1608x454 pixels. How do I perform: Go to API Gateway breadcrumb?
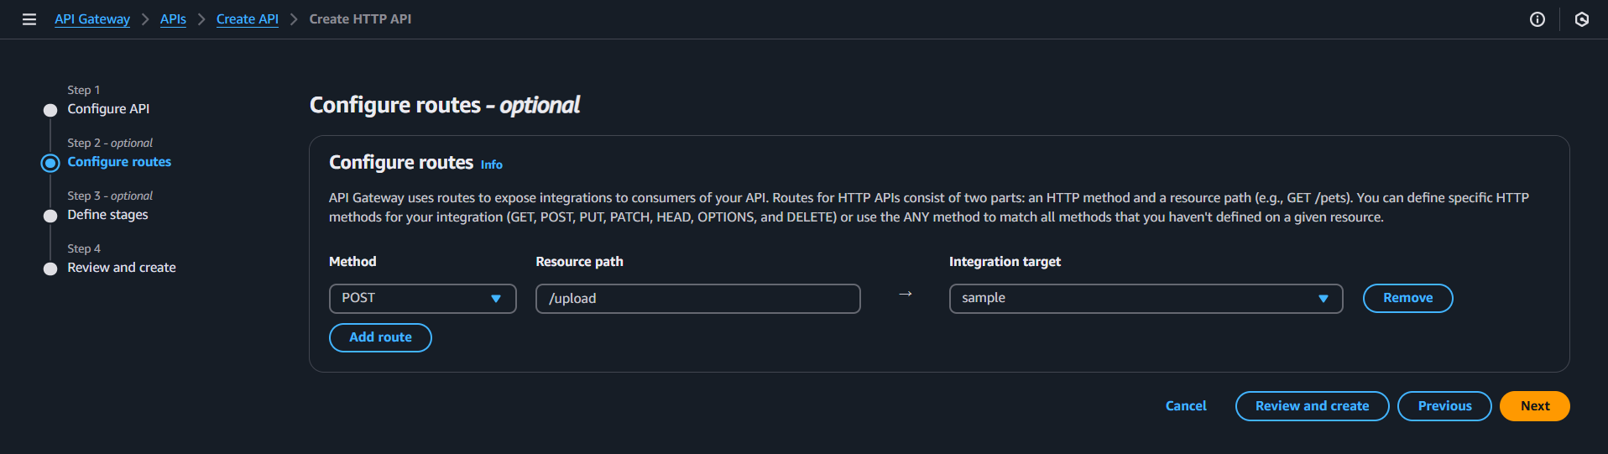92,19
